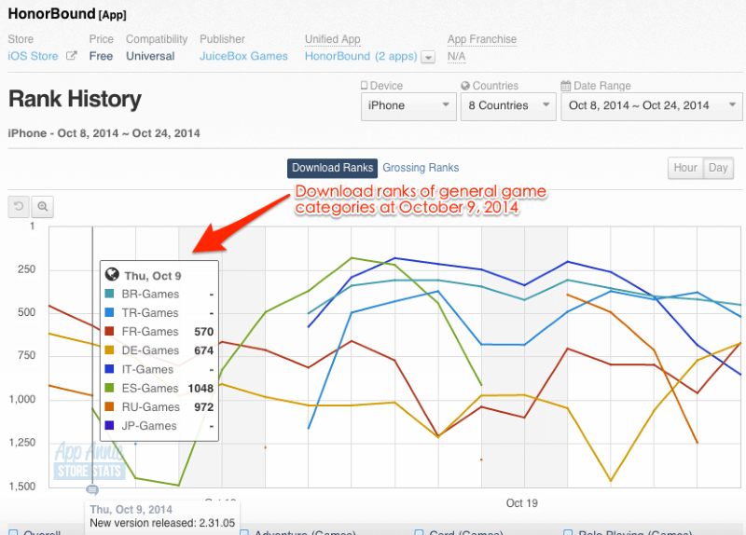
Task: Click the FR-Games red color swatch
Action: click(109, 331)
